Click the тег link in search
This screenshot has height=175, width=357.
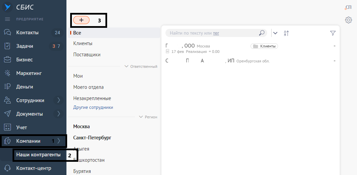tap(216, 33)
